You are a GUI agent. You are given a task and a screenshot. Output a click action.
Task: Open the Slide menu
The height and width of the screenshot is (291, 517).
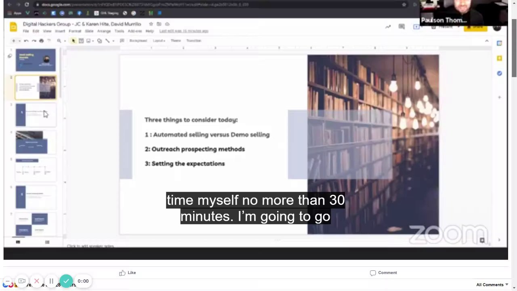click(x=89, y=31)
